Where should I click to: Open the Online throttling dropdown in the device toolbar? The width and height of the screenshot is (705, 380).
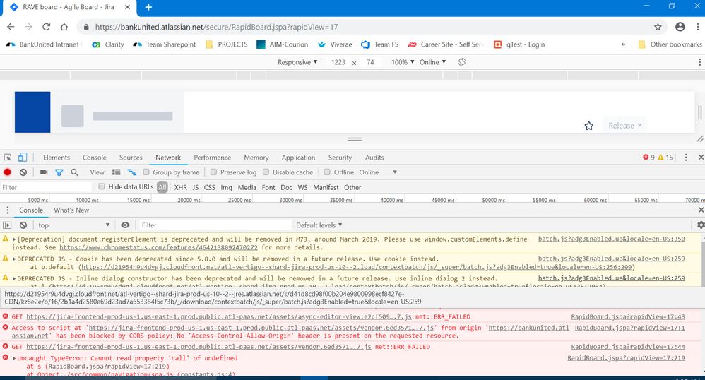pos(432,62)
